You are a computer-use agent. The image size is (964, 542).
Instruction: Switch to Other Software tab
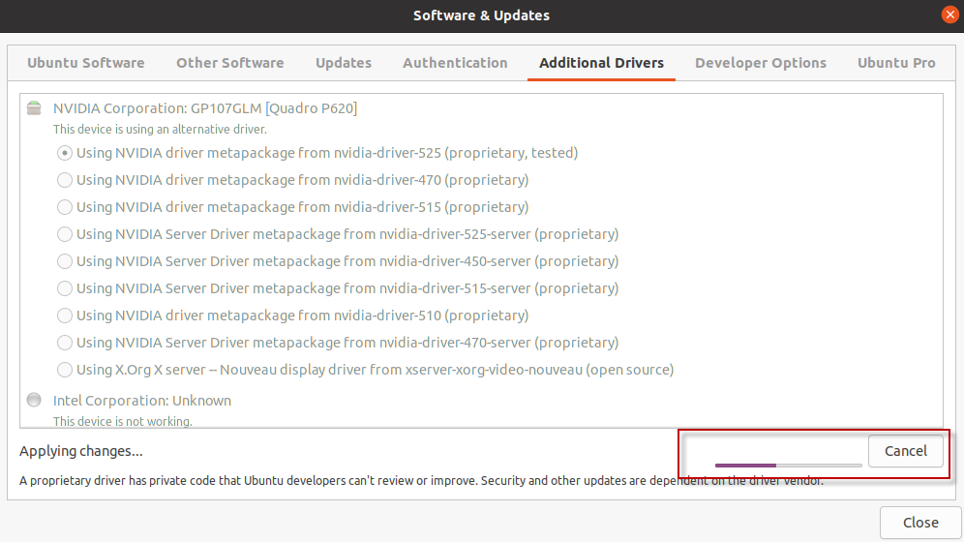[x=230, y=63]
